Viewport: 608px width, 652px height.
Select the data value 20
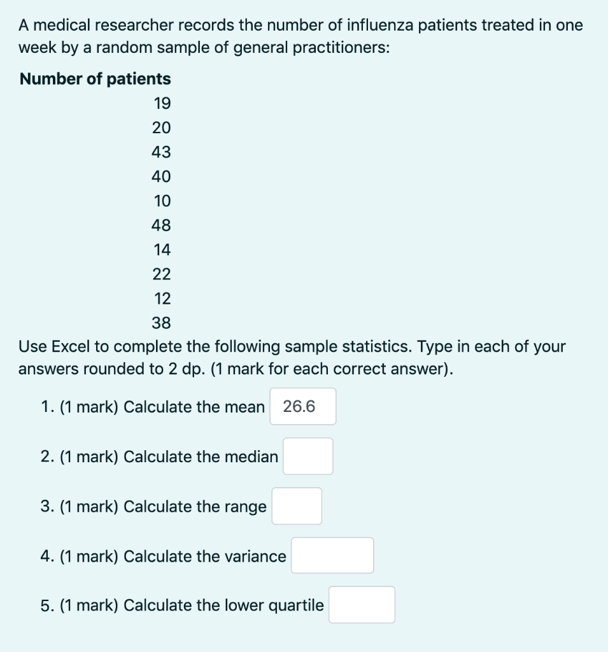pos(162,128)
